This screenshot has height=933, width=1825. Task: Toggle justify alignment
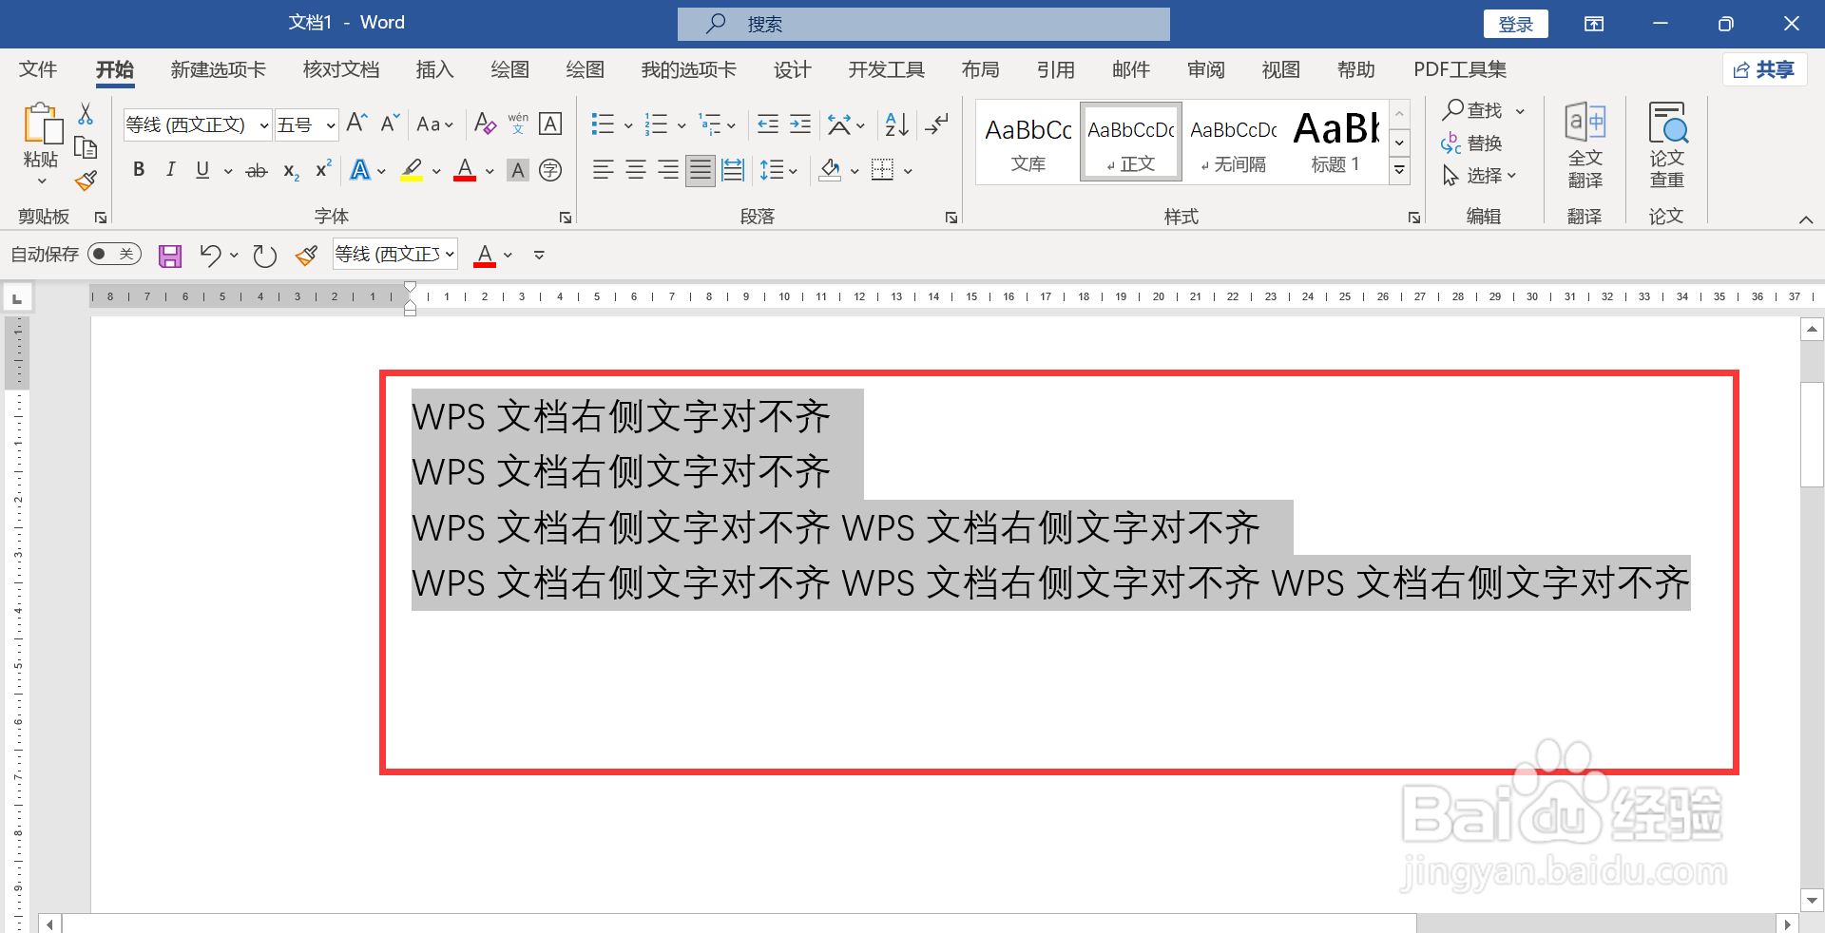[x=701, y=170]
